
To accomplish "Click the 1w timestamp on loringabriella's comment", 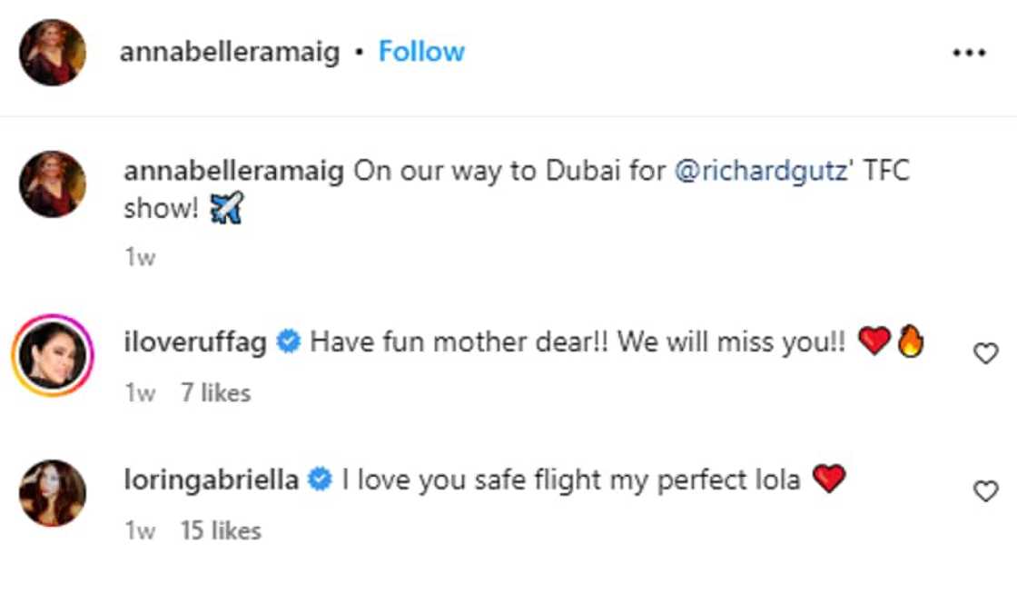I will point(140,530).
